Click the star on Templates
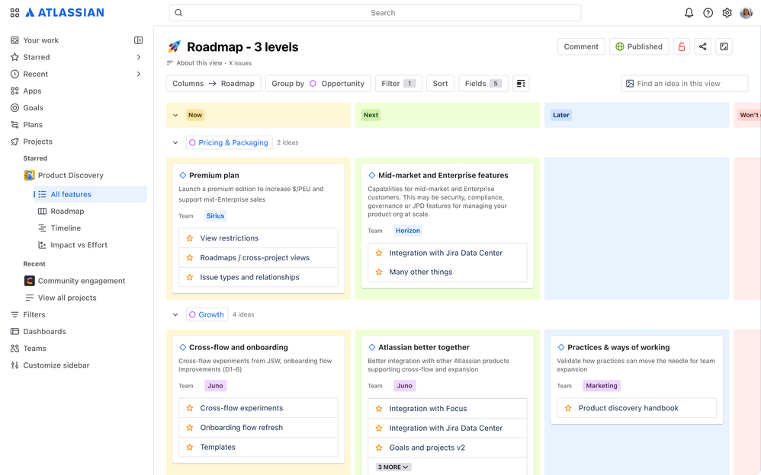This screenshot has height=475, width=761. (190, 447)
